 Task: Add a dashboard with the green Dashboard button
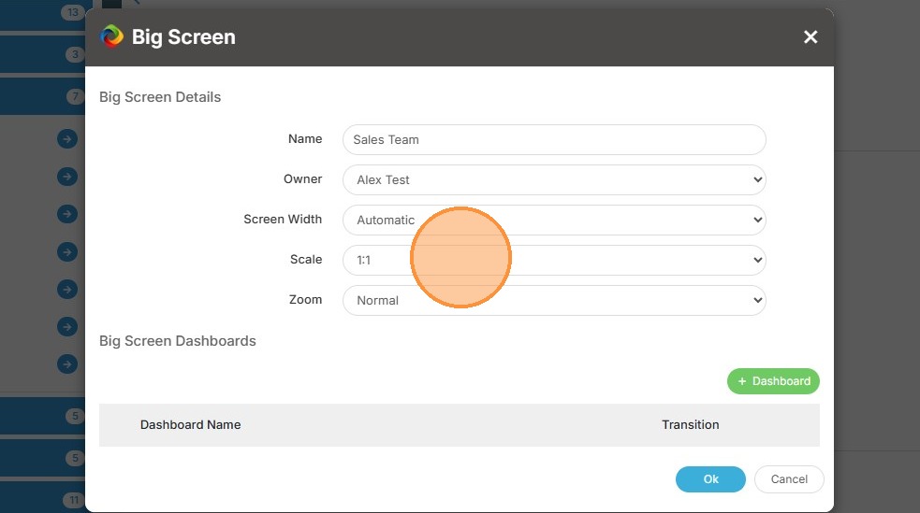click(773, 381)
